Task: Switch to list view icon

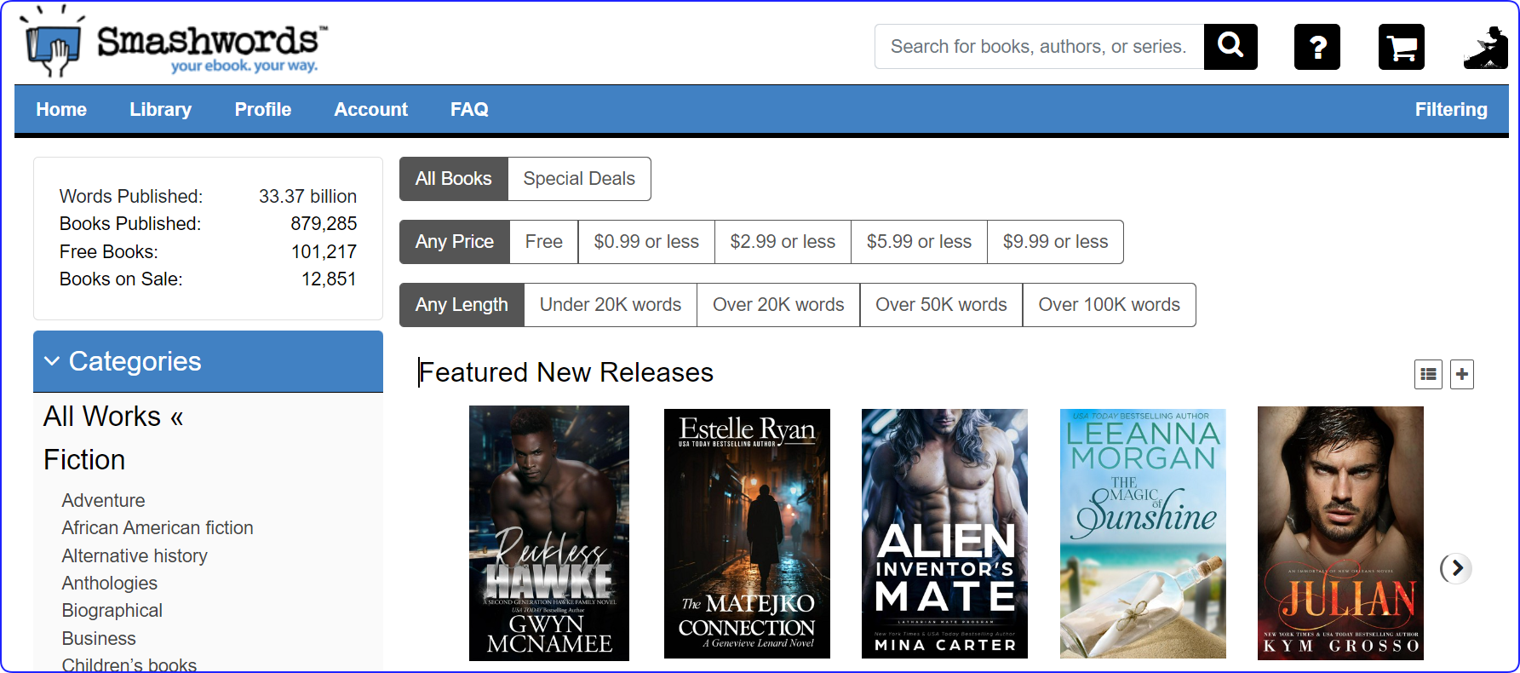Action: point(1428,374)
